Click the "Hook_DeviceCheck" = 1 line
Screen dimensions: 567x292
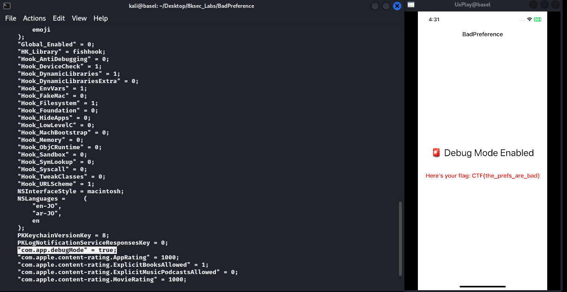pos(59,67)
